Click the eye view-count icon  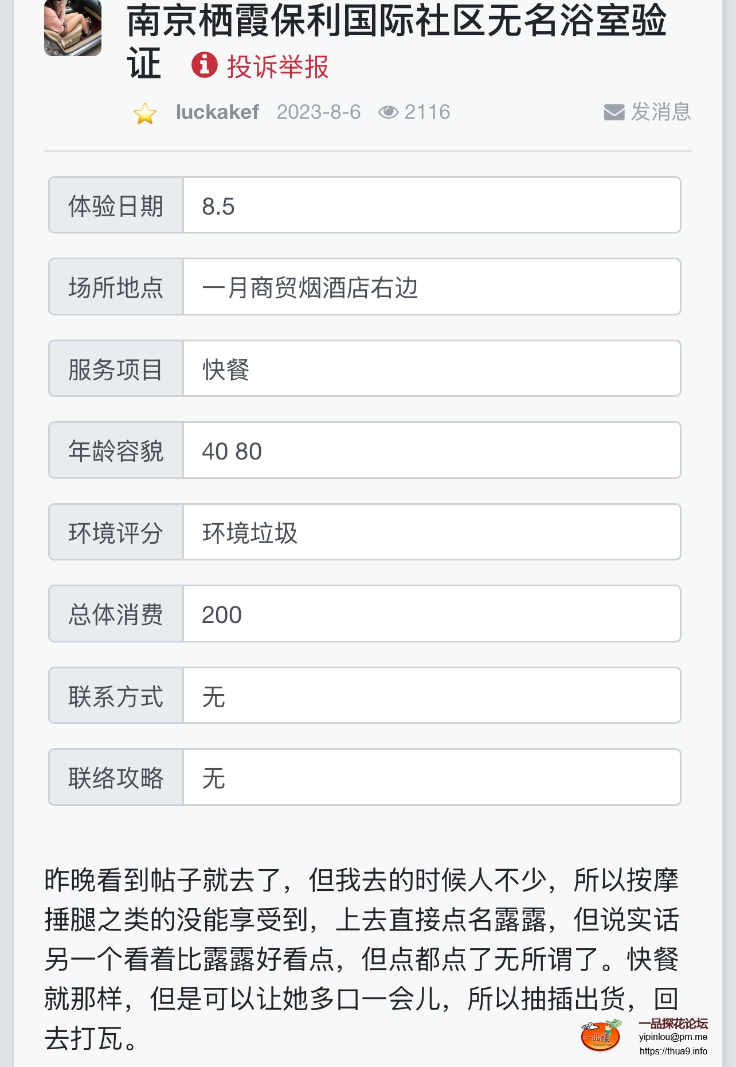(388, 112)
